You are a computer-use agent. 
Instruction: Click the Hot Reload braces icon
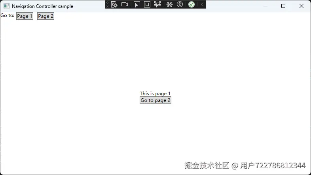point(169,4)
